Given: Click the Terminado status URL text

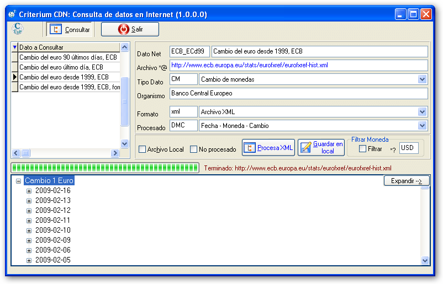Looking at the screenshot, I should pos(298,168).
